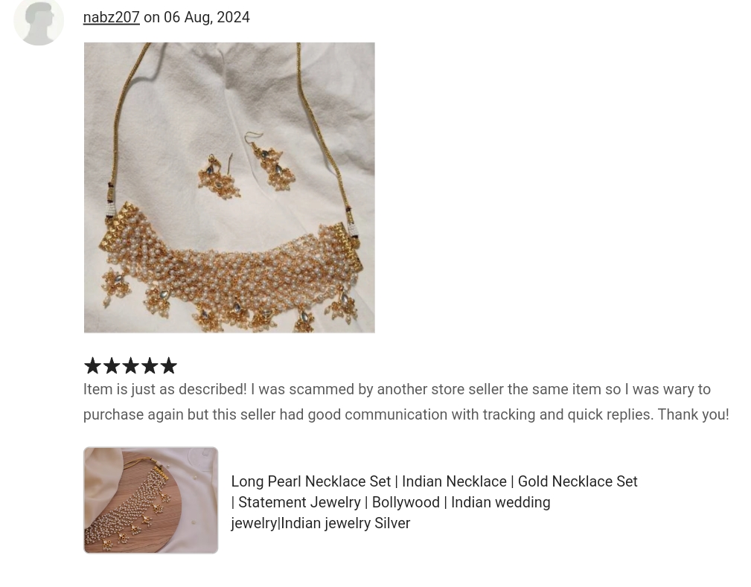Open the Long Pearl Necklace Set listing thumbnail
Screen dimensions: 751x587
[151, 501]
